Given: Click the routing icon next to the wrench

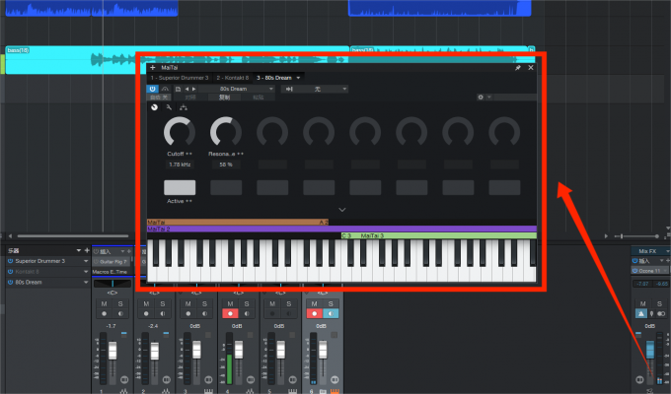Looking at the screenshot, I should [x=184, y=106].
